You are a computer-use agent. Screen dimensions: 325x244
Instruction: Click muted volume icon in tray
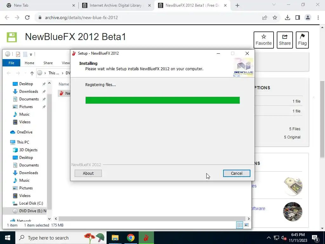pyautogui.click(x=283, y=238)
